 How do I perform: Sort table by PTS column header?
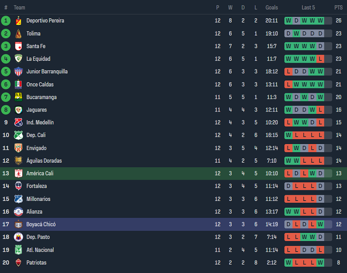pyautogui.click(x=339, y=8)
